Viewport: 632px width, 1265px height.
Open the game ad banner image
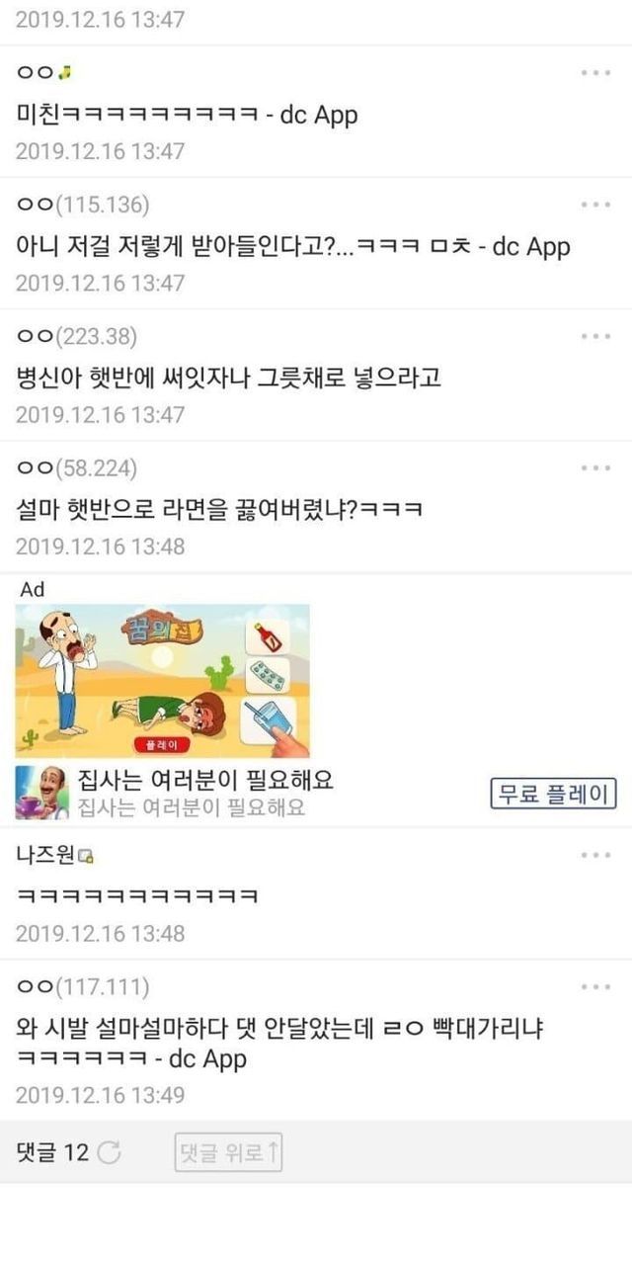(162, 681)
